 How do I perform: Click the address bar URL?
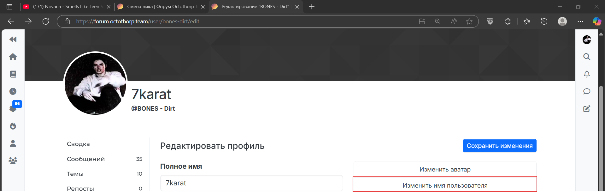(x=138, y=21)
